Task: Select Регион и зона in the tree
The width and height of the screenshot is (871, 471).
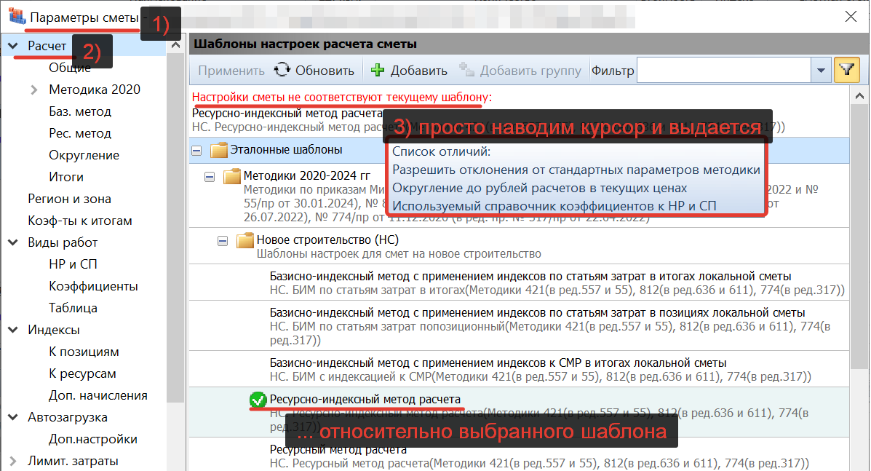Action: pyautogui.click(x=69, y=199)
